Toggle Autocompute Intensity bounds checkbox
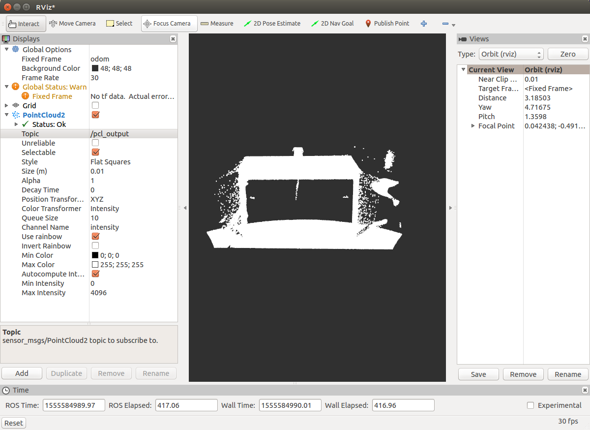 tap(95, 274)
